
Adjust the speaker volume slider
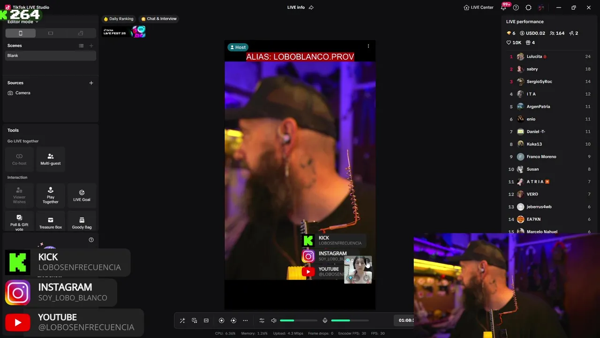(x=299, y=321)
